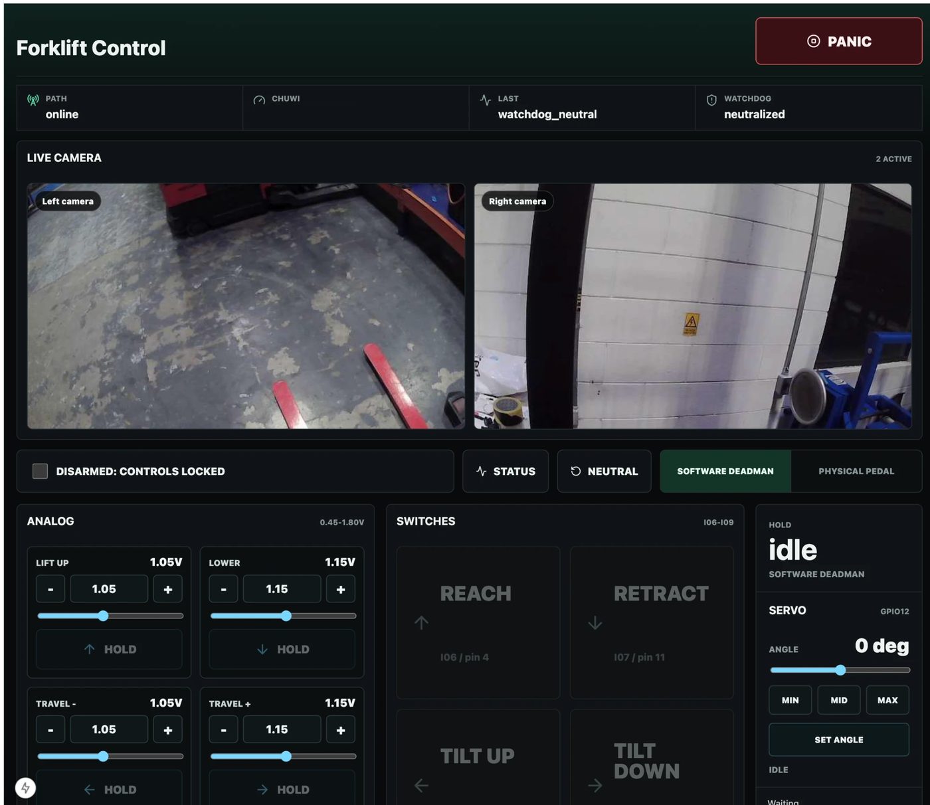Decrease LOWER voltage with minus

pyautogui.click(x=223, y=589)
